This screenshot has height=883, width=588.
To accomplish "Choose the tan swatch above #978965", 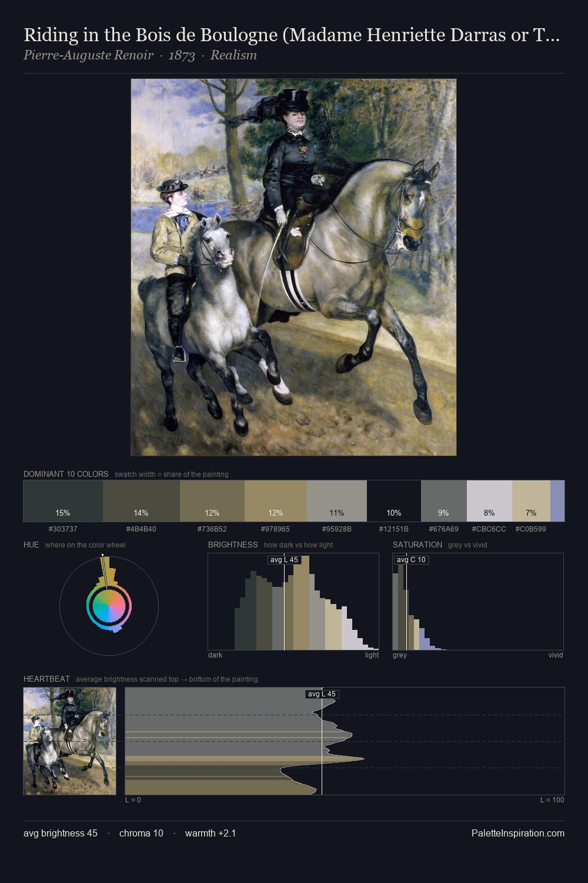I will coord(276,501).
